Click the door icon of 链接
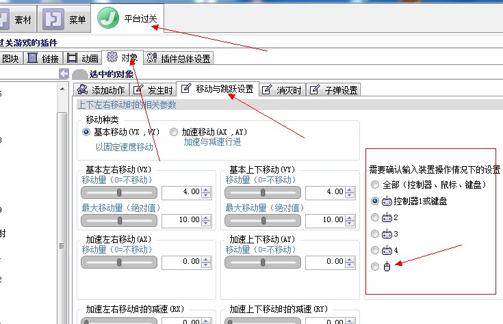 pyautogui.click(x=32, y=57)
